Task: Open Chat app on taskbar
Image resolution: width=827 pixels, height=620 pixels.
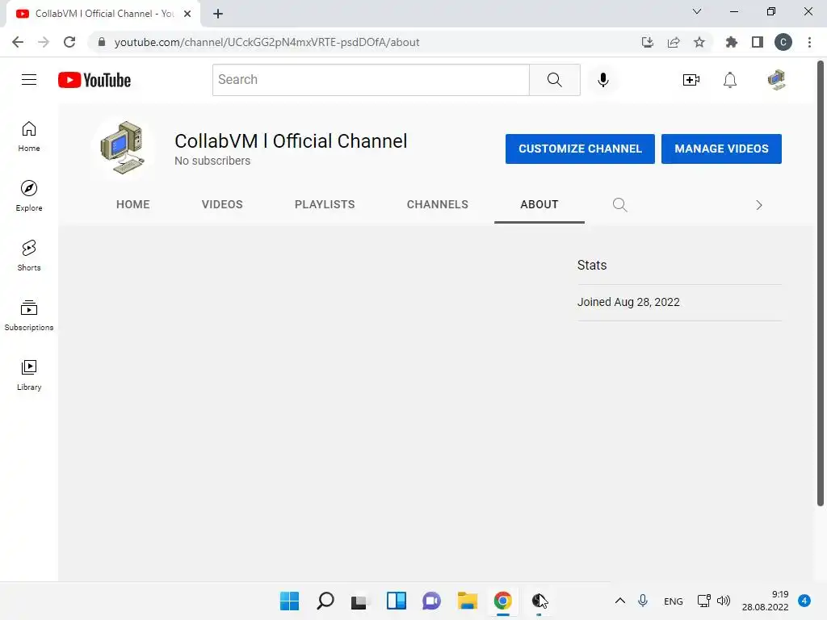Action: tap(431, 601)
